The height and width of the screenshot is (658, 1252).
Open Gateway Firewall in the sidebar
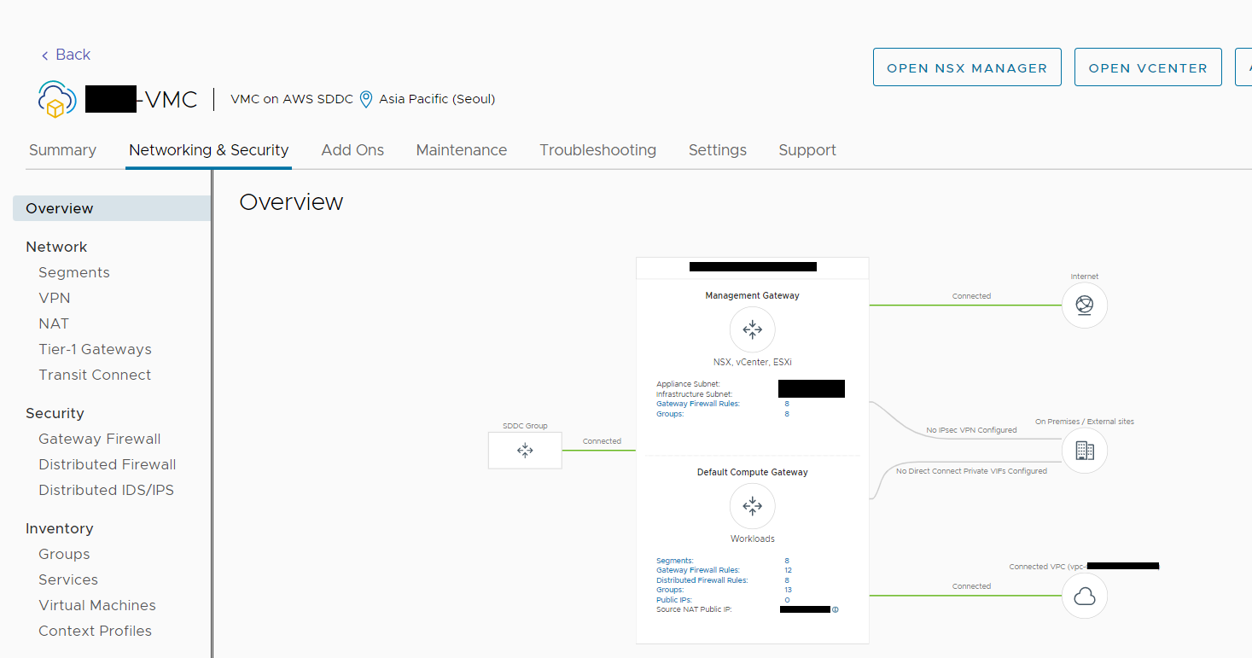tap(100, 439)
